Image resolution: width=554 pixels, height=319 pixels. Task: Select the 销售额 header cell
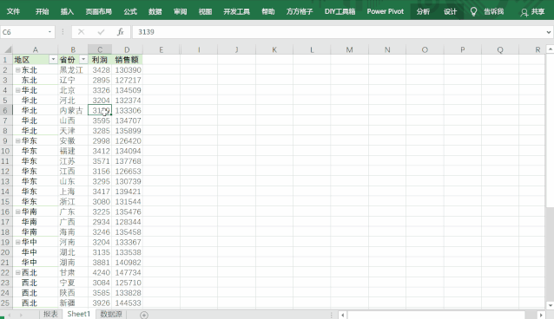127,60
